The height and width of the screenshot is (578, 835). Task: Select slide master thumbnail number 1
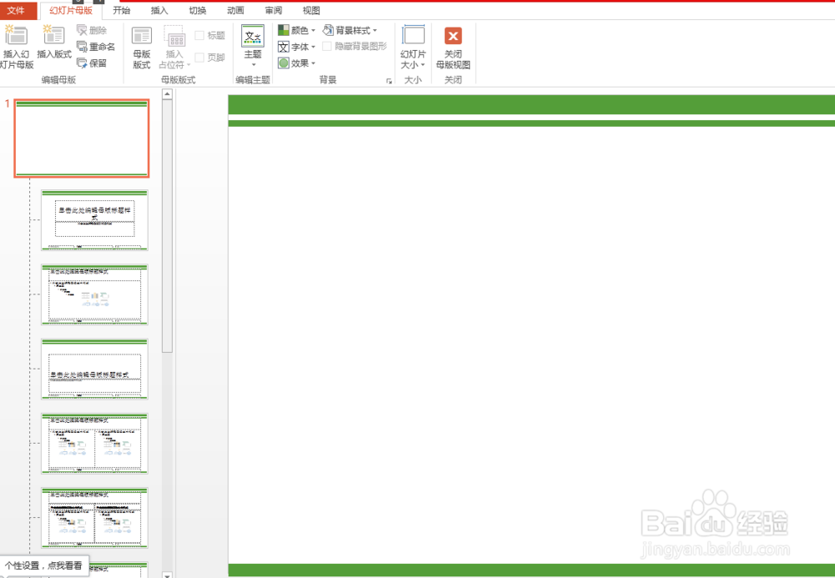[82, 138]
